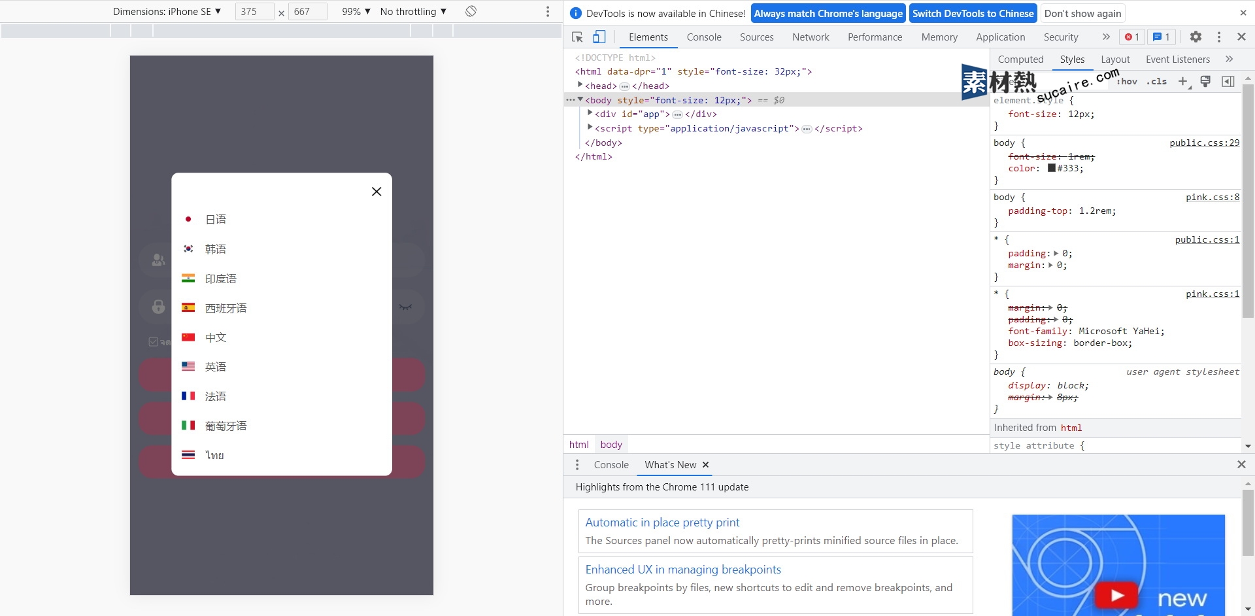Open Automatic in place pretty print link
Screen dimensions: 1255x616
coord(662,522)
